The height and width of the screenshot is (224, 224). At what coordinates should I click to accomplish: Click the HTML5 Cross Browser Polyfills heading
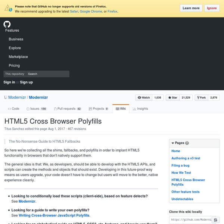53,121
